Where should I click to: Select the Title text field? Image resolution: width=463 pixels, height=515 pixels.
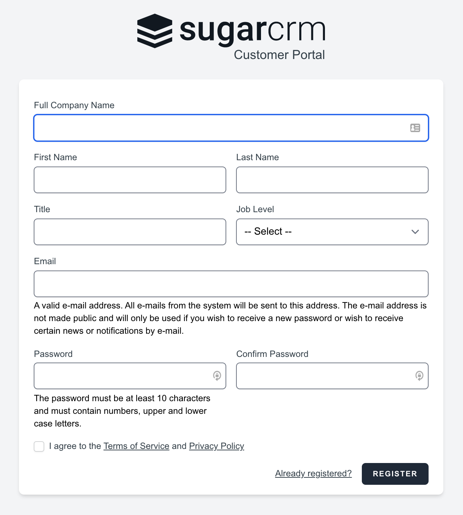point(130,232)
